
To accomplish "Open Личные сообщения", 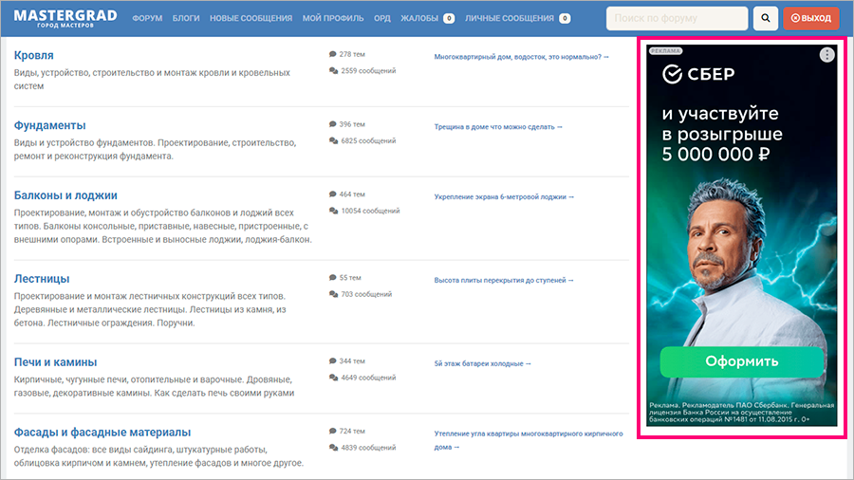I will pyautogui.click(x=510, y=18).
